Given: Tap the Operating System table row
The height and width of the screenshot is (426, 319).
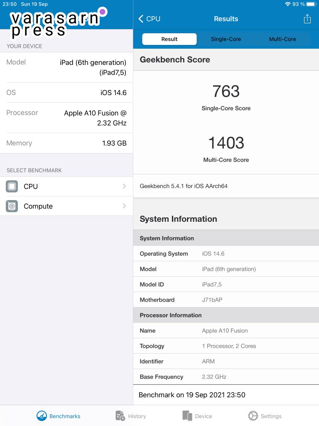Looking at the screenshot, I should coord(226,254).
